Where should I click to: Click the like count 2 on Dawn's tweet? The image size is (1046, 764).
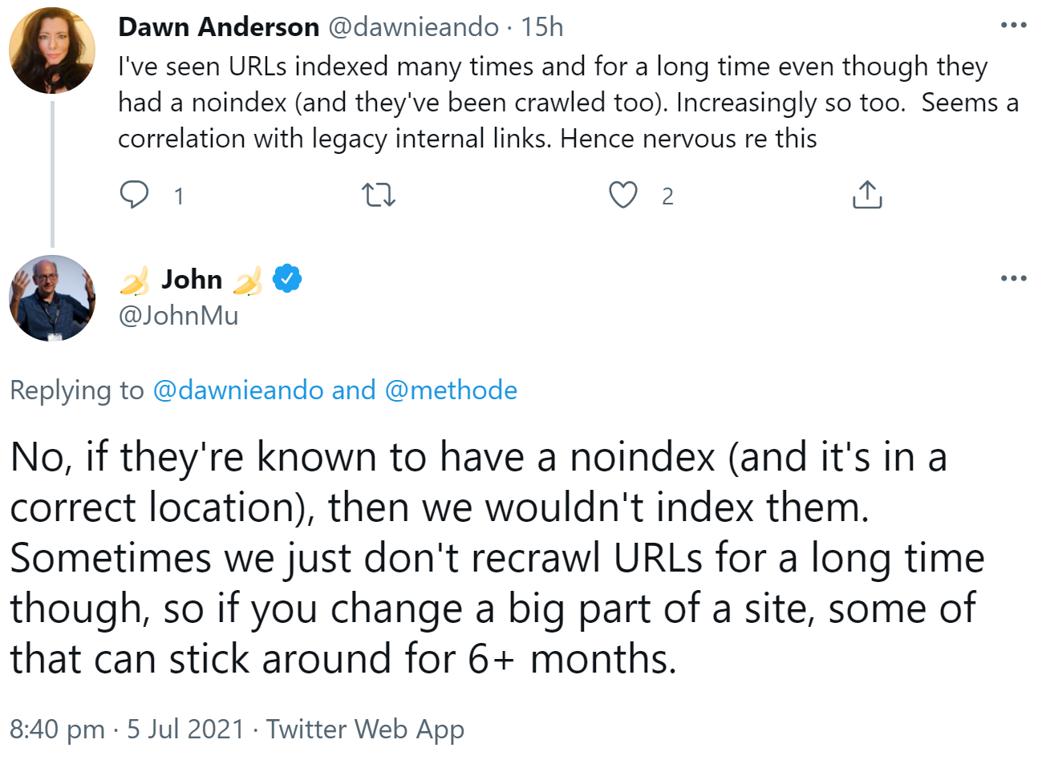pos(667,196)
